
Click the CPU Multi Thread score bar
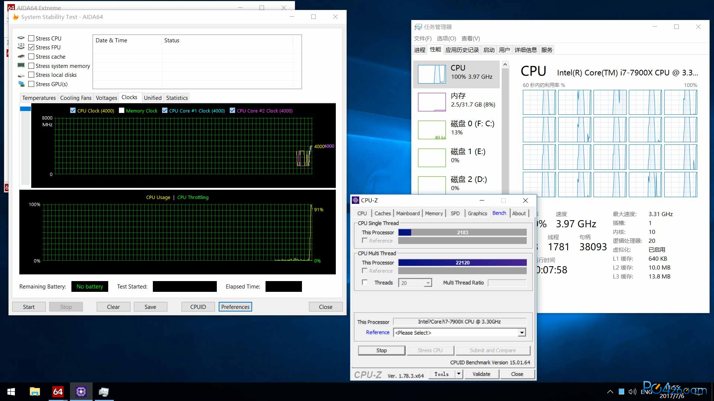[462, 263]
